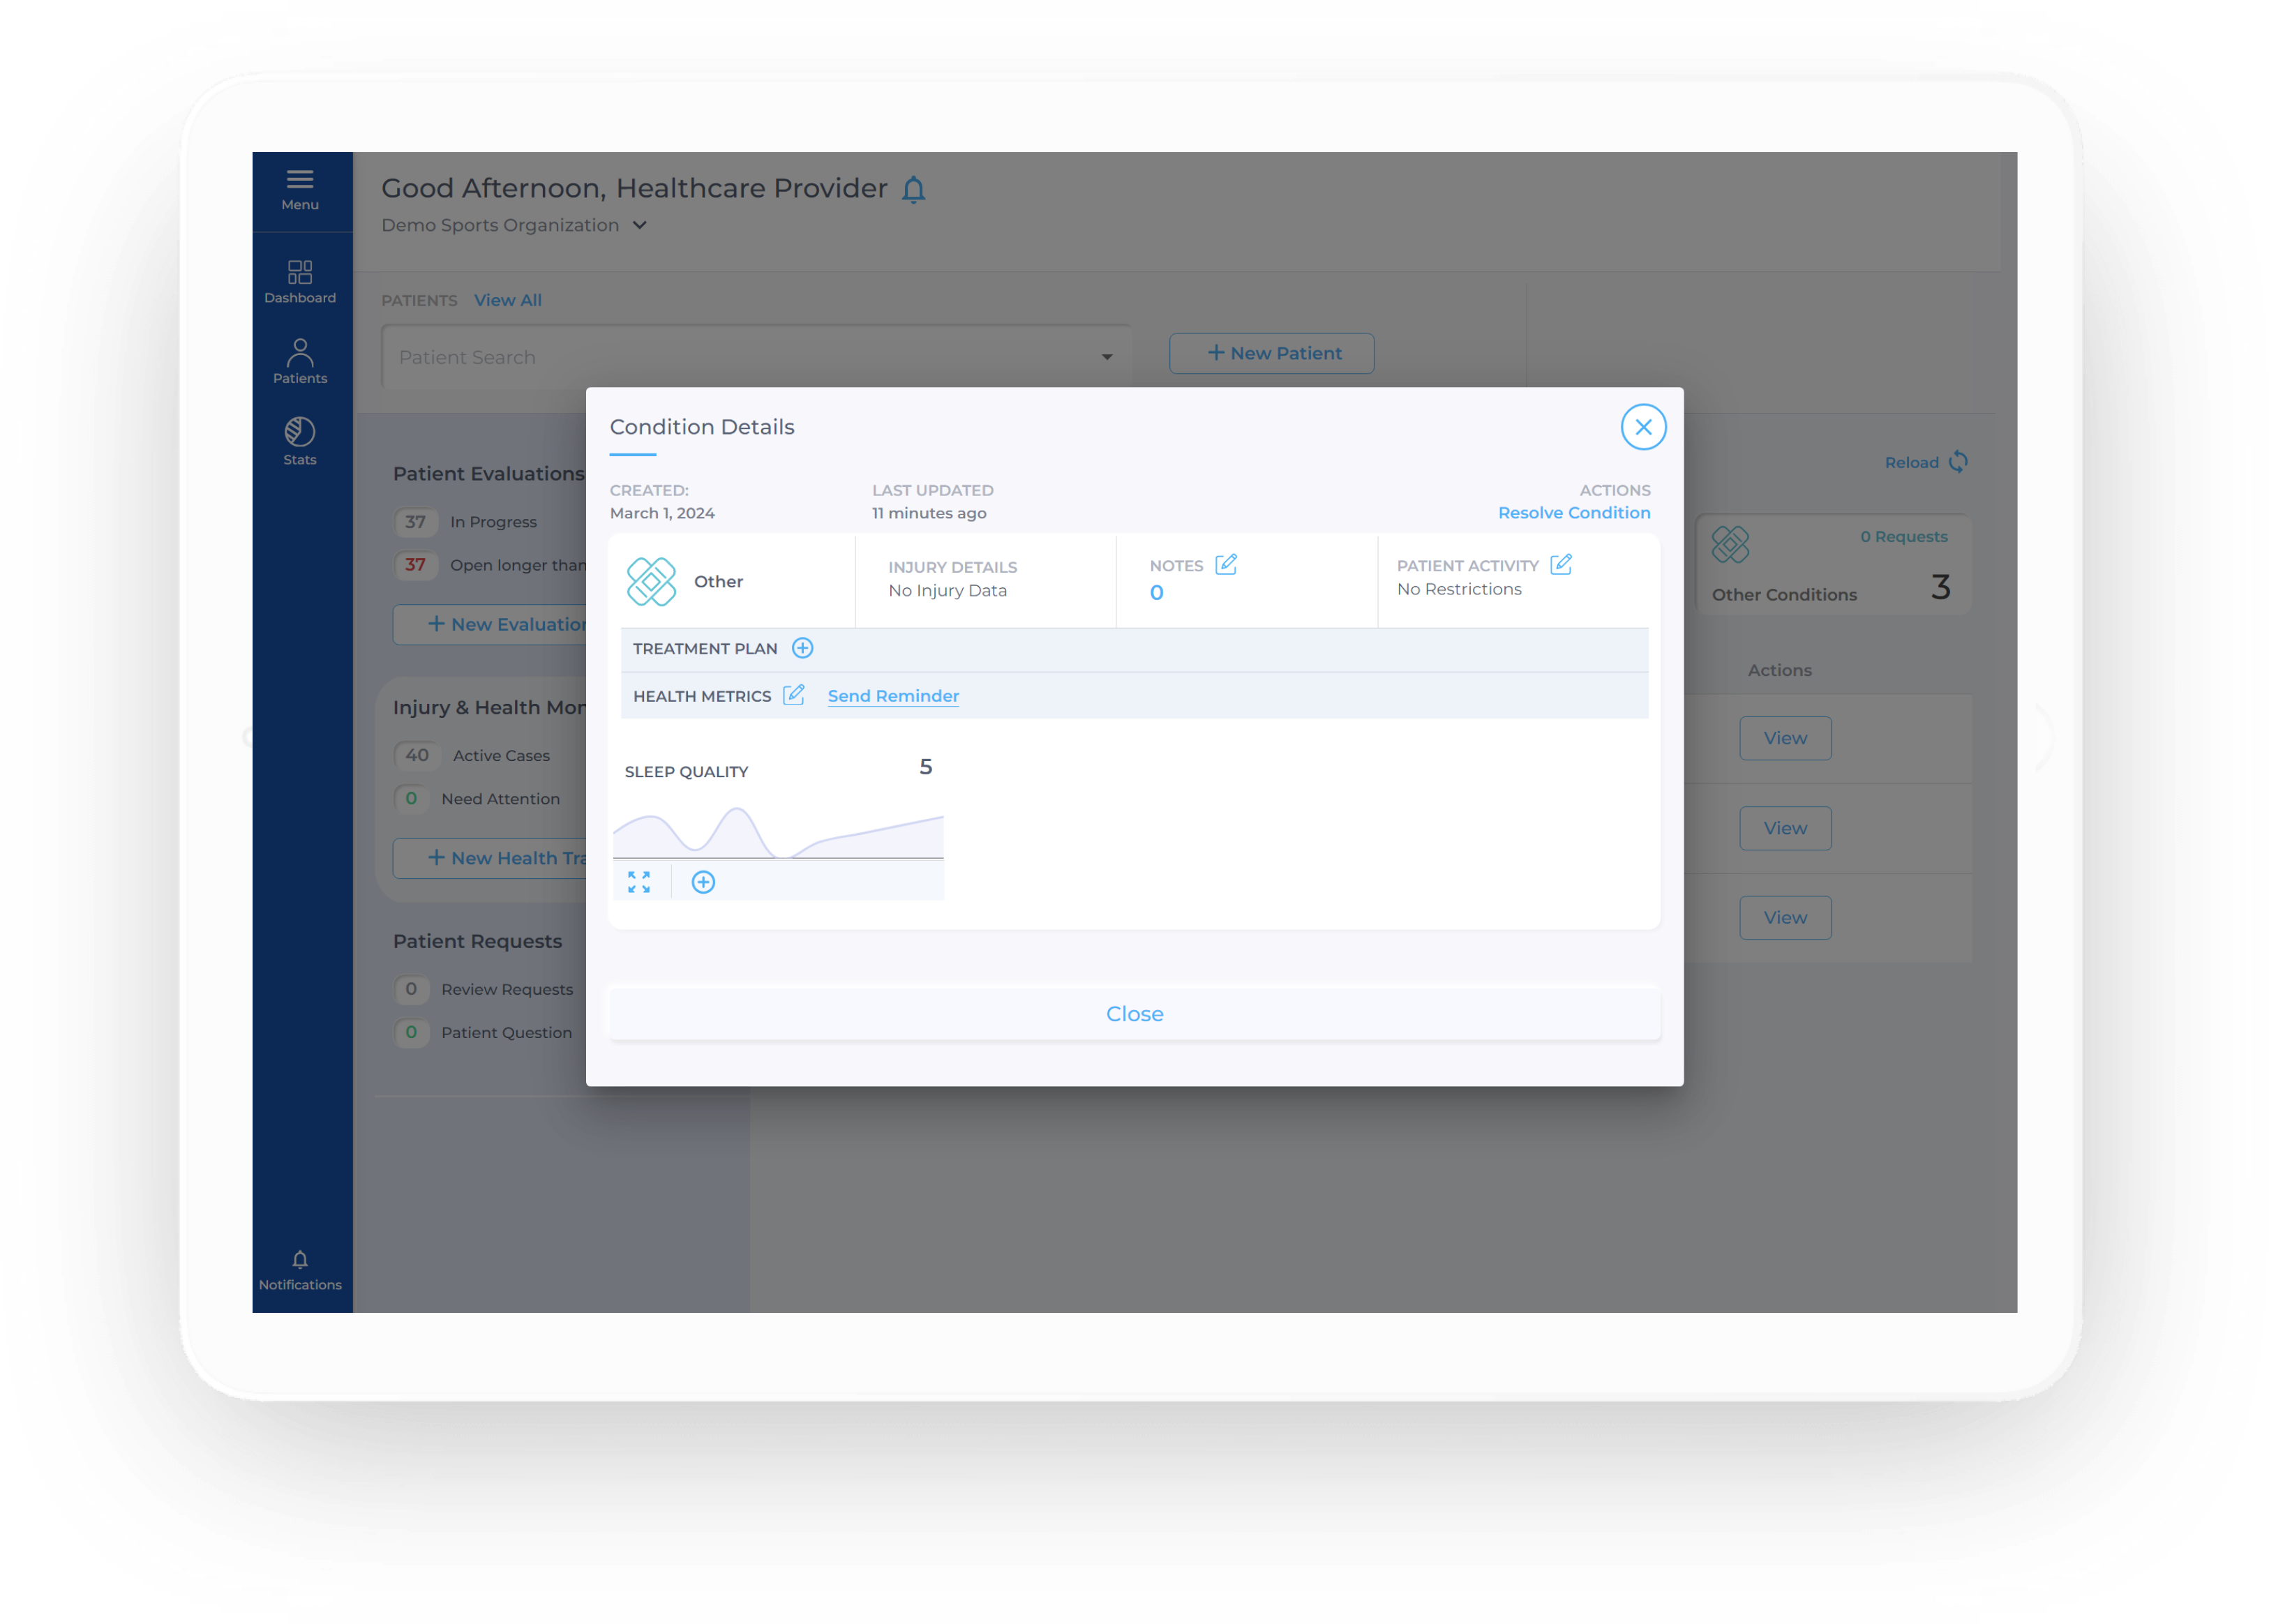The width and height of the screenshot is (2269, 1624).
Task: Click 0 Requests link
Action: click(1903, 536)
